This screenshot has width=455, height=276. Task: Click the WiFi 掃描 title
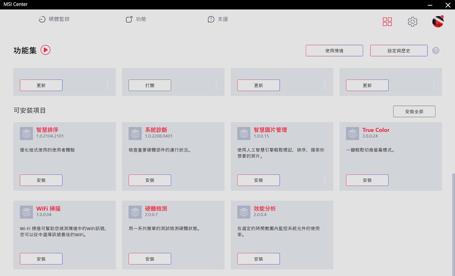click(48, 208)
